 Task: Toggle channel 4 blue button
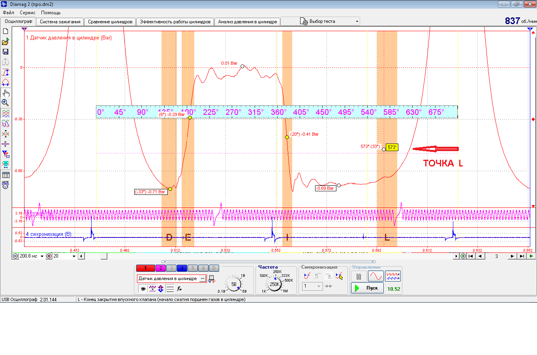point(182,268)
